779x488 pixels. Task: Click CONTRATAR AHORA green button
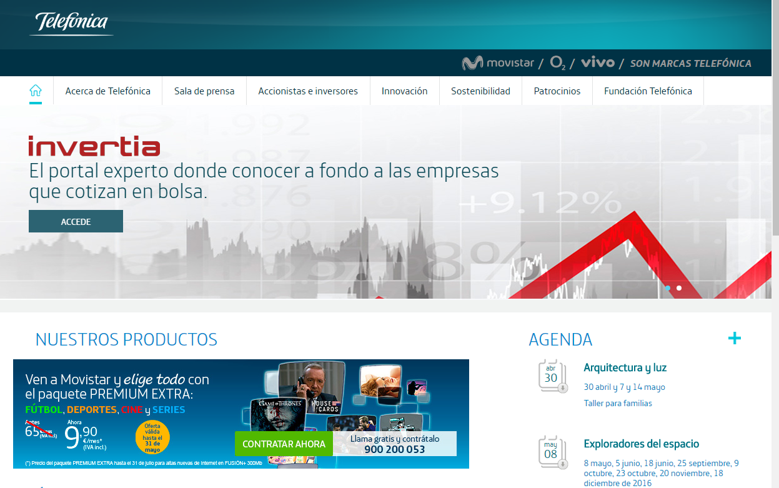pyautogui.click(x=284, y=444)
